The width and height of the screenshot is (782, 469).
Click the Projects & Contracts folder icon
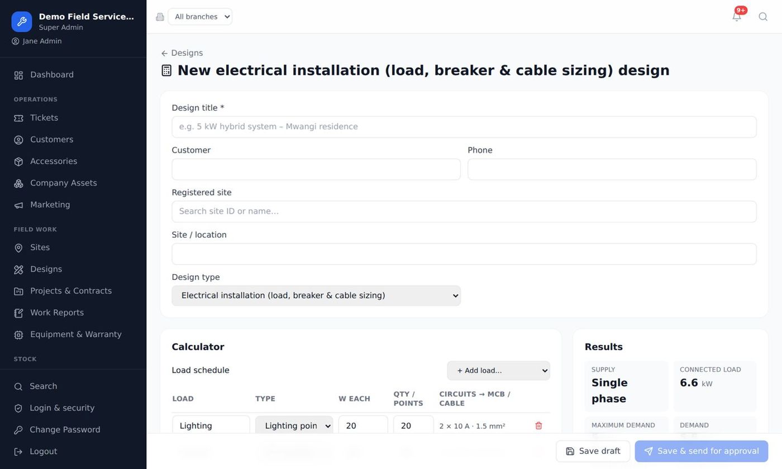[18, 291]
